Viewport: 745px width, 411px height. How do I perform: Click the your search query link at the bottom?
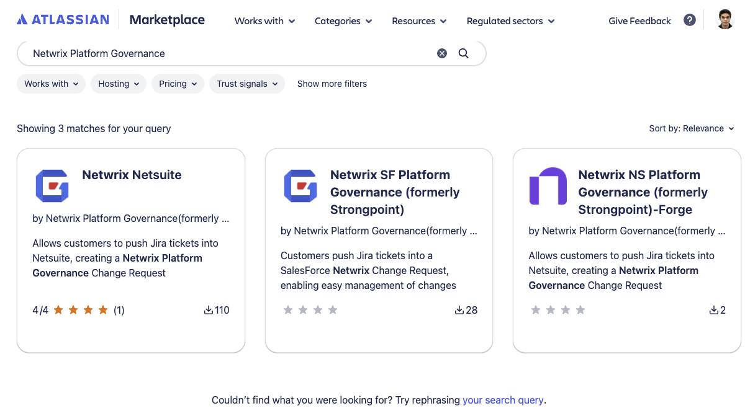pyautogui.click(x=503, y=400)
